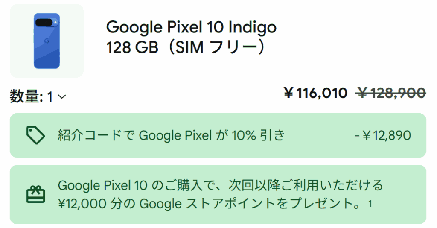This screenshot has width=437, height=228.
Task: Click the camera bar on the phone image
Action: tap(44, 22)
